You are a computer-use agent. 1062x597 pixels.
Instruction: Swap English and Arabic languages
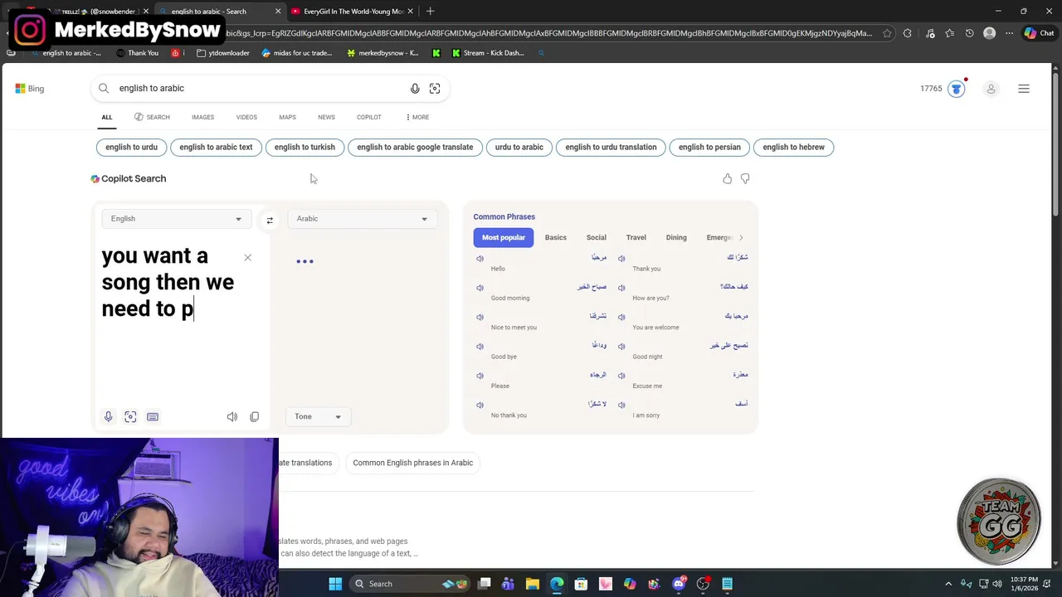pos(270,220)
